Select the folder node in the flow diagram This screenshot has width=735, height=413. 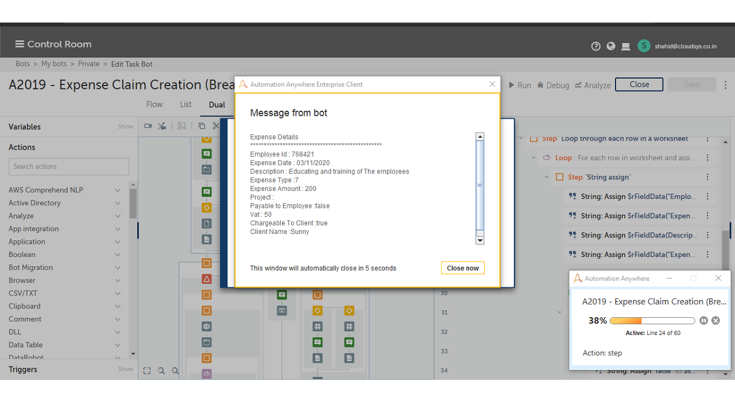(x=207, y=170)
